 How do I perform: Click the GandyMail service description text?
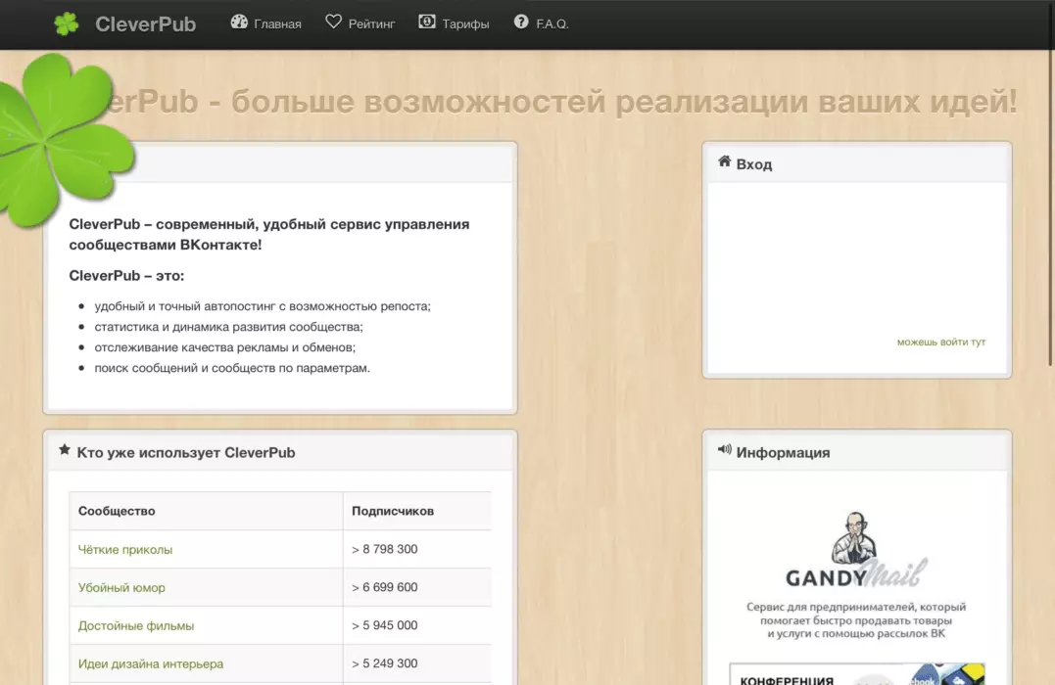(856, 620)
